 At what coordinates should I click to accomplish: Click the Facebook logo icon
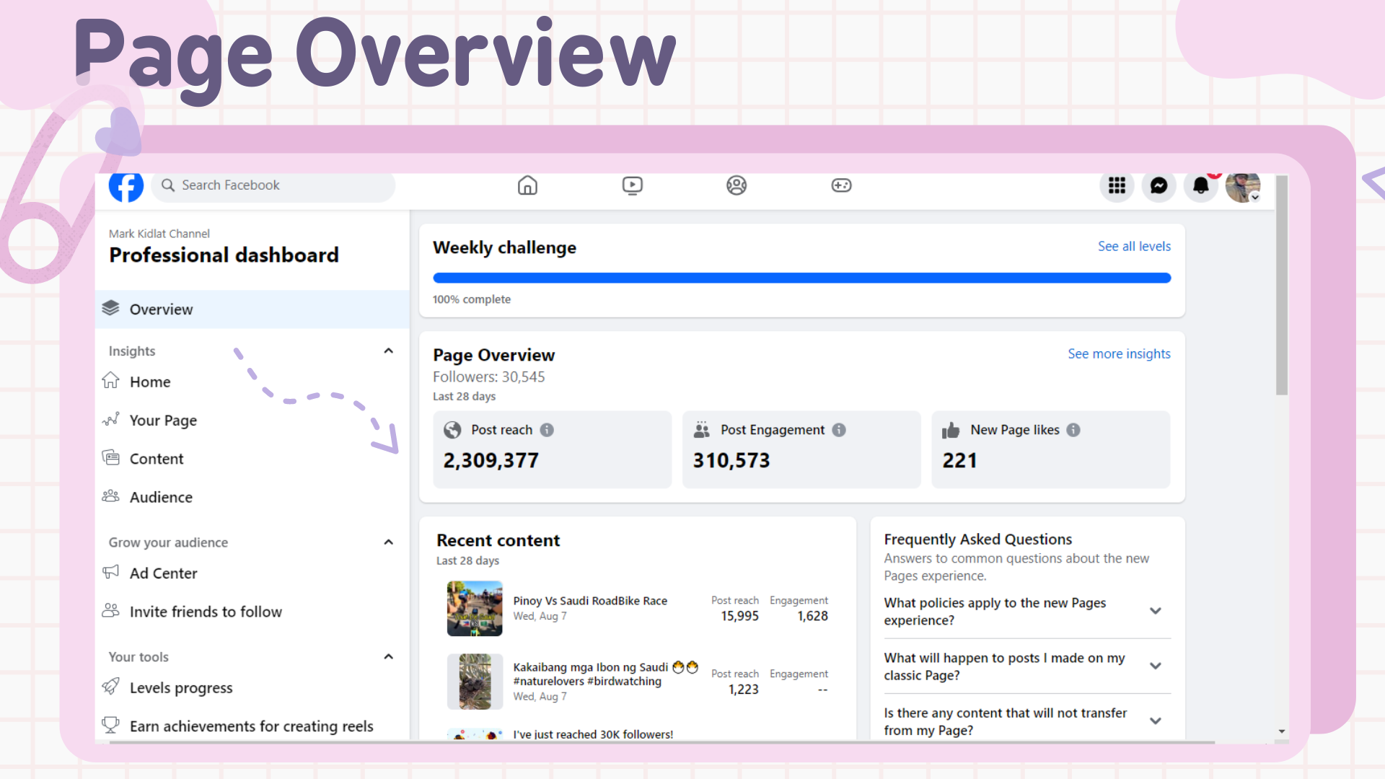126,187
